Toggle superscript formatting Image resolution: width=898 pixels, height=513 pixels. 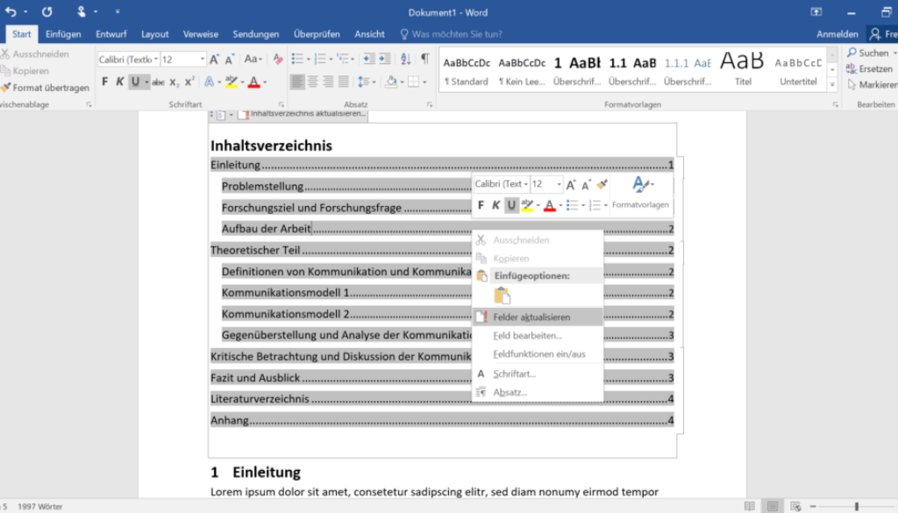[189, 82]
